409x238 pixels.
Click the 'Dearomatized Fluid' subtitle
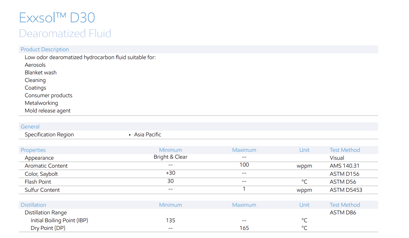coord(65,33)
